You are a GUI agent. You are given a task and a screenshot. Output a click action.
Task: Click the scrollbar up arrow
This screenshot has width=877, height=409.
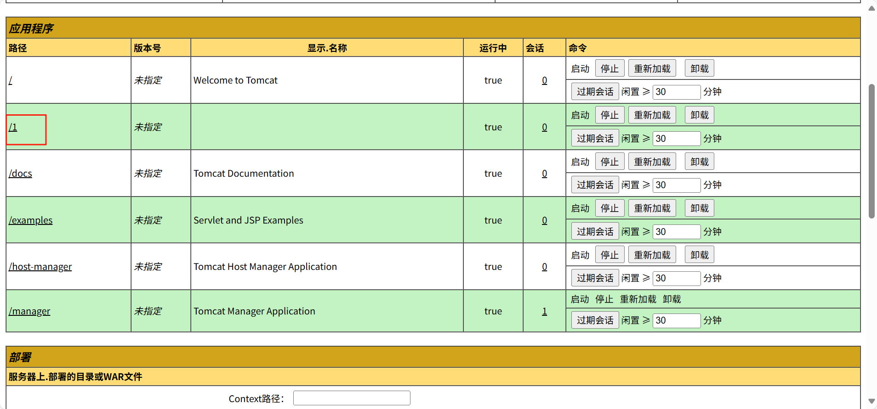[x=871, y=8]
